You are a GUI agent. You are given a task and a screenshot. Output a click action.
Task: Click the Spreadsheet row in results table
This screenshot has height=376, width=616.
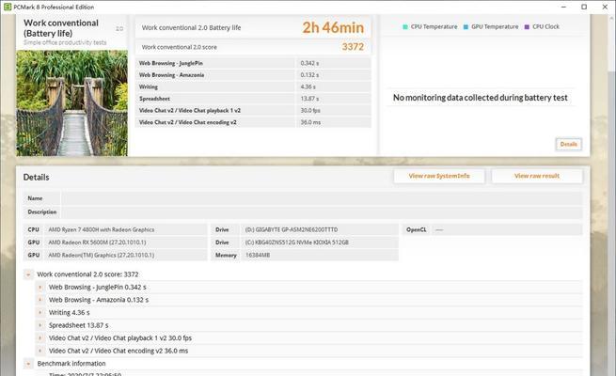253,99
